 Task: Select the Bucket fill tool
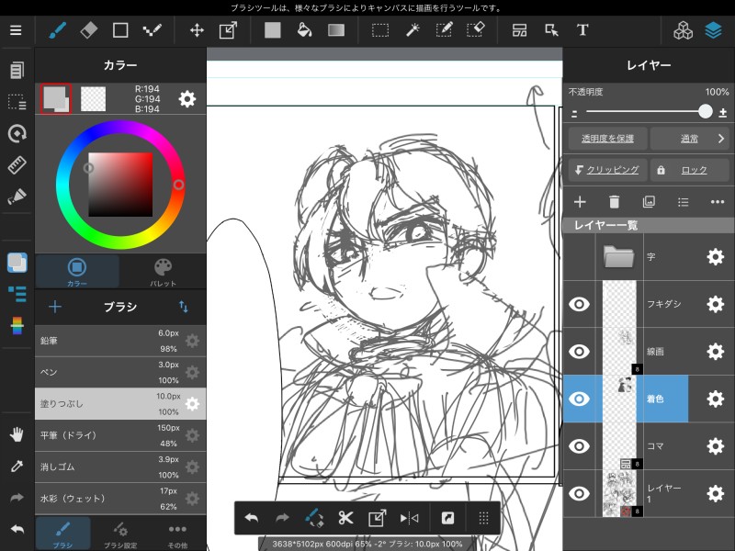[304, 30]
